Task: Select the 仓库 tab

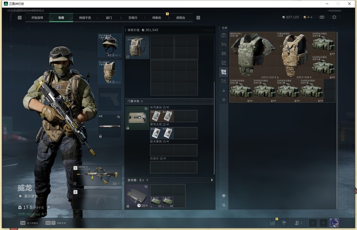Action: tap(61, 17)
